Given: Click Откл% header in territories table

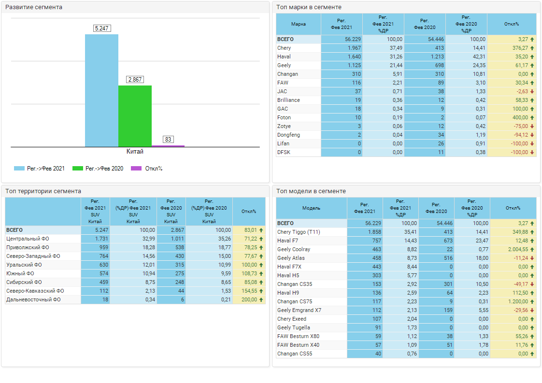Looking at the screenshot, I should coord(248,212).
